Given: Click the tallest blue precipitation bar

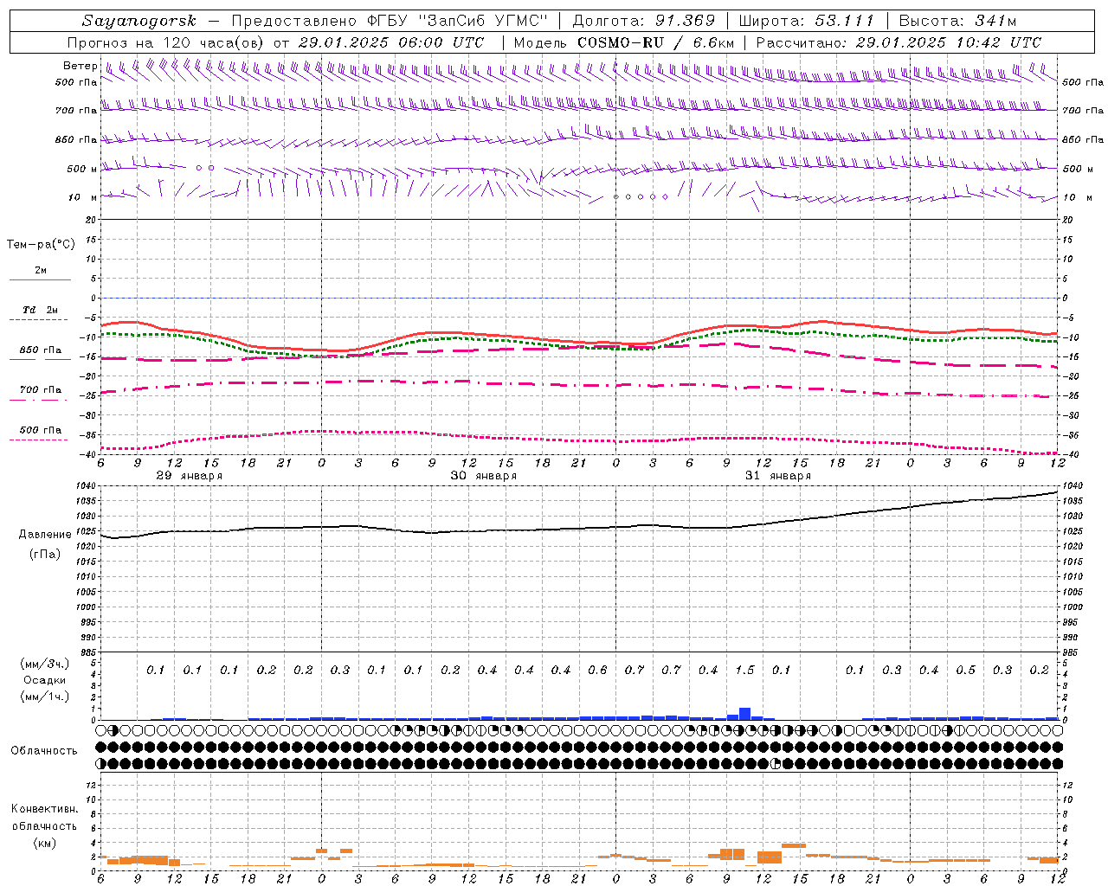Looking at the screenshot, I should pyautogui.click(x=744, y=714).
